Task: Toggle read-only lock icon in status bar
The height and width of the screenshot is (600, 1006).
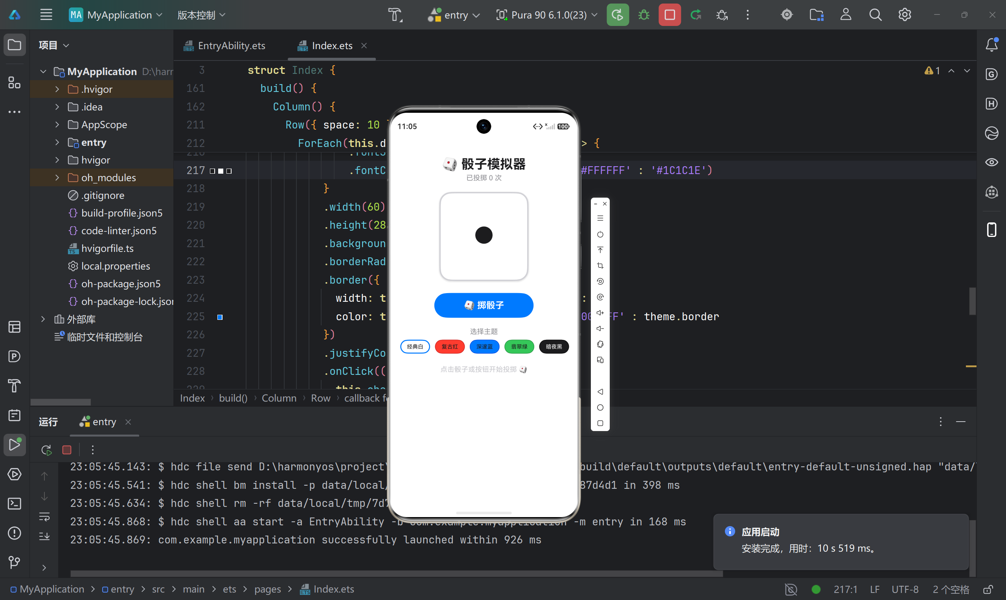Action: (988, 589)
